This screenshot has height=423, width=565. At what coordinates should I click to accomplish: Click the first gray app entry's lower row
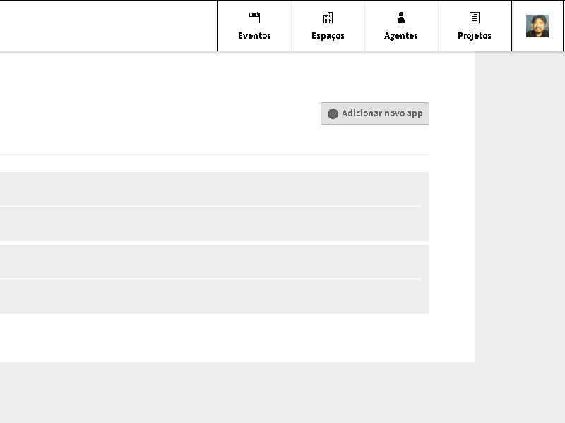click(212, 223)
